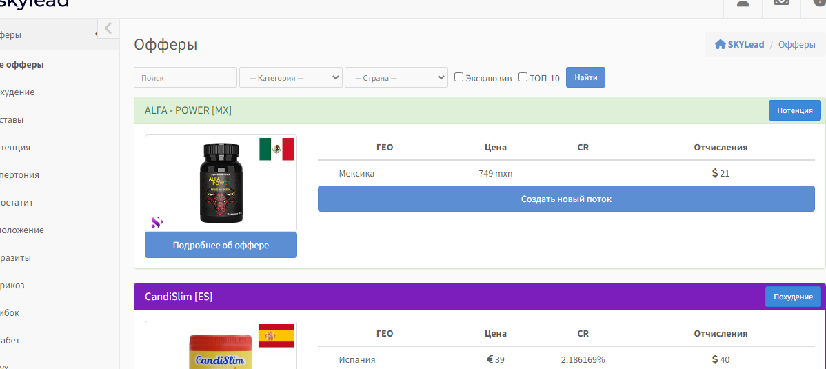
Task: Click the purple S badge on ALFA-POWER image
Action: pos(157,223)
